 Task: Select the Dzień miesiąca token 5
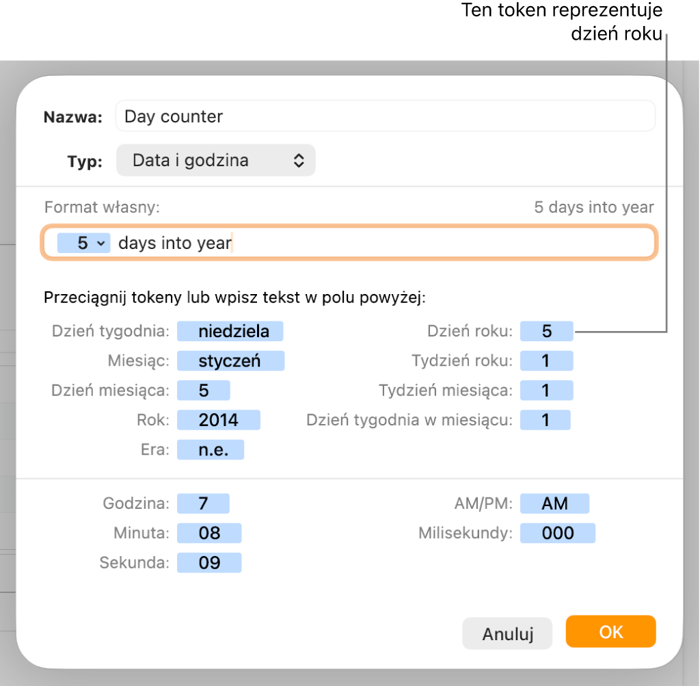click(204, 391)
